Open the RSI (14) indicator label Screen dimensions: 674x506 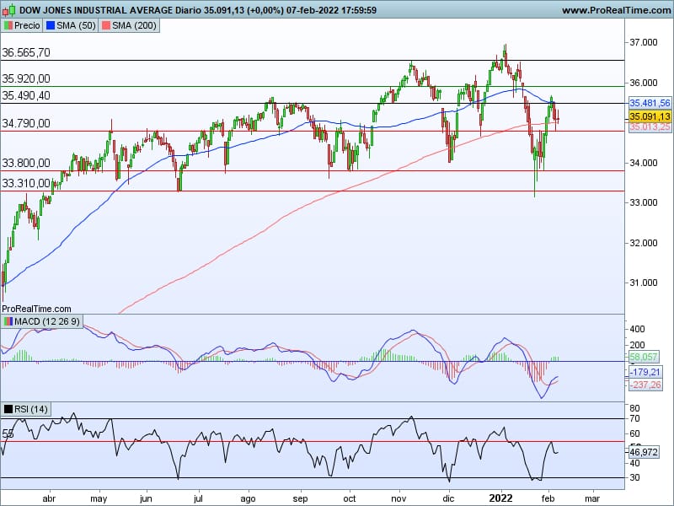click(x=26, y=409)
